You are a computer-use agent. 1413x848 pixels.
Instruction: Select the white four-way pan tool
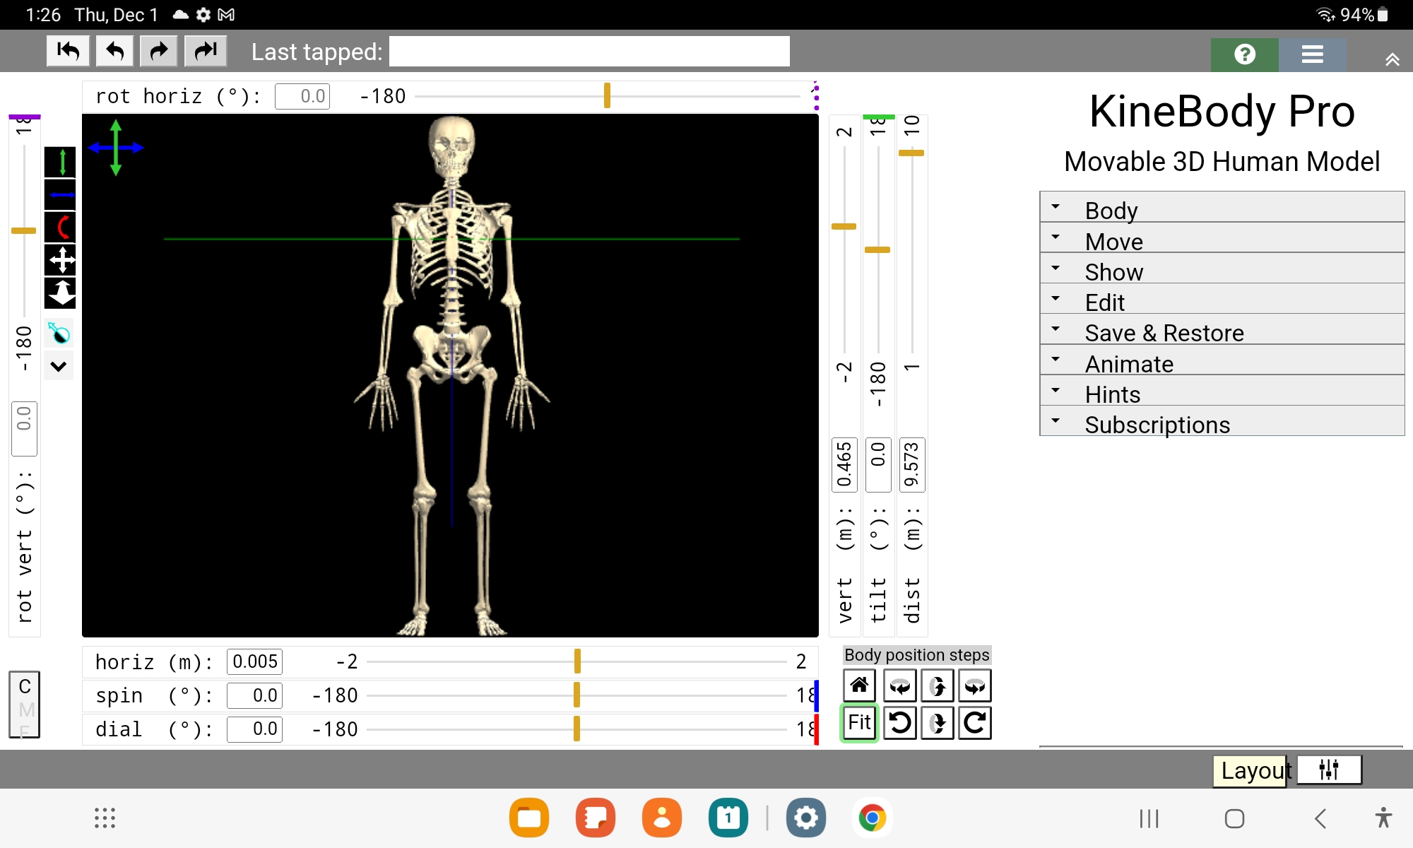coord(60,259)
